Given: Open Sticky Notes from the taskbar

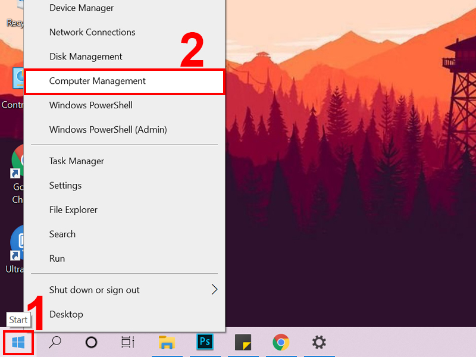Looking at the screenshot, I should click(243, 343).
